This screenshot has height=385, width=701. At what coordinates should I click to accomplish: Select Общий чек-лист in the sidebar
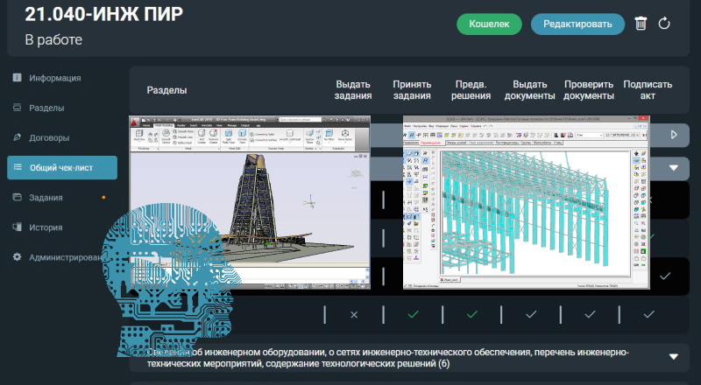click(x=61, y=168)
